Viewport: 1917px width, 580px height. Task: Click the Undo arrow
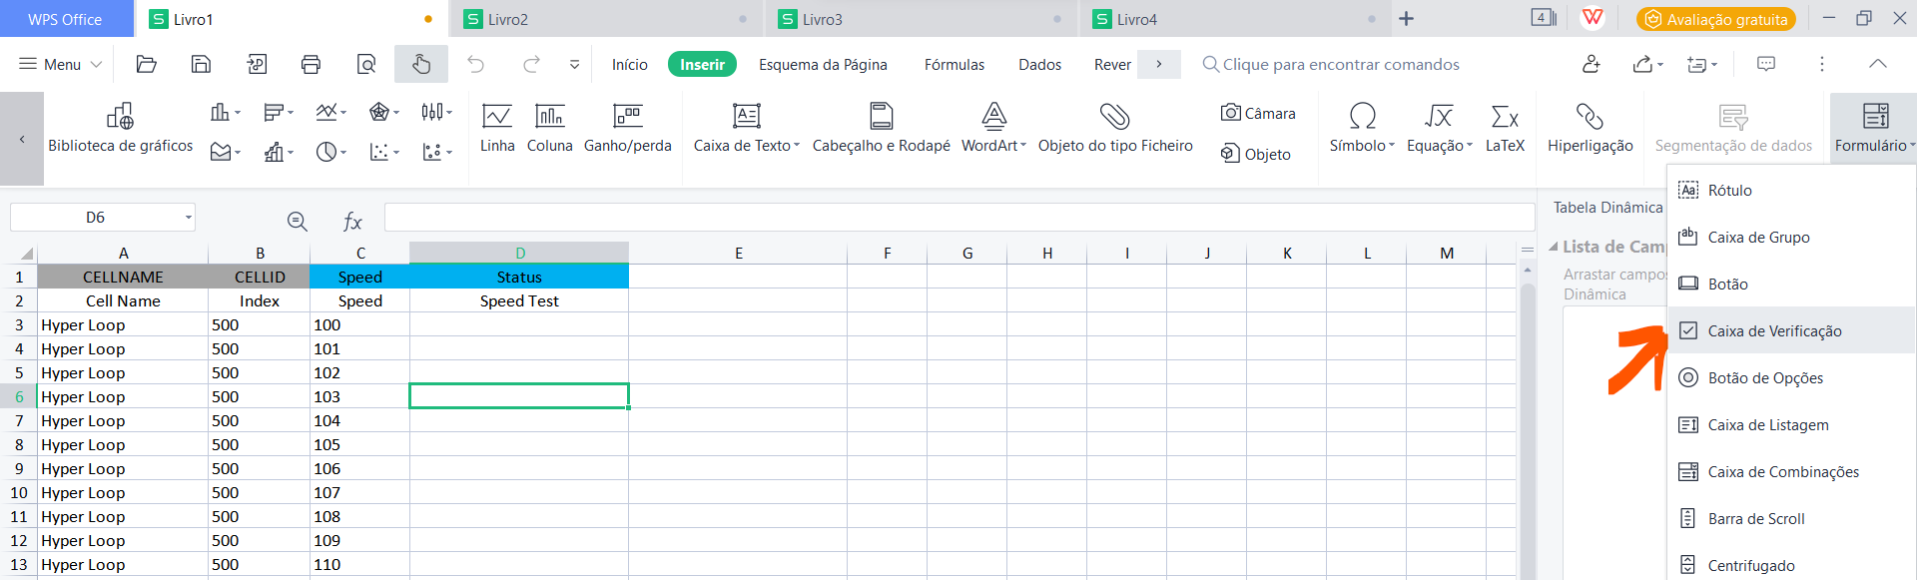476,65
